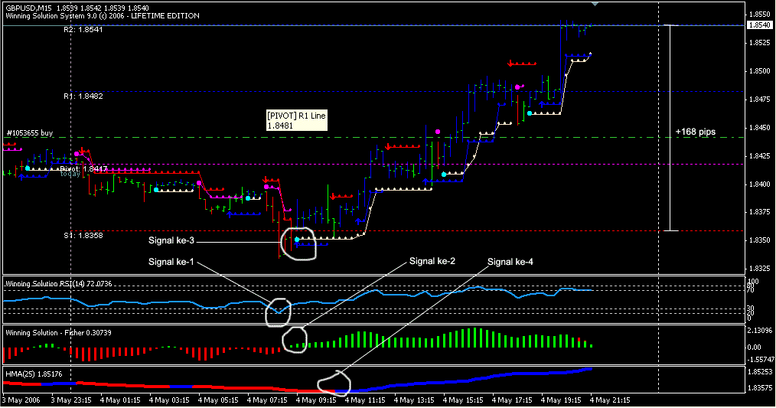The image size is (776, 408).
Task: Click the current price tag 1.8540
Action: click(x=760, y=25)
